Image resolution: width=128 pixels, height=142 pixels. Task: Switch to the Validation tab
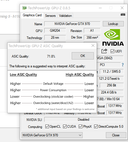[x=65, y=16]
